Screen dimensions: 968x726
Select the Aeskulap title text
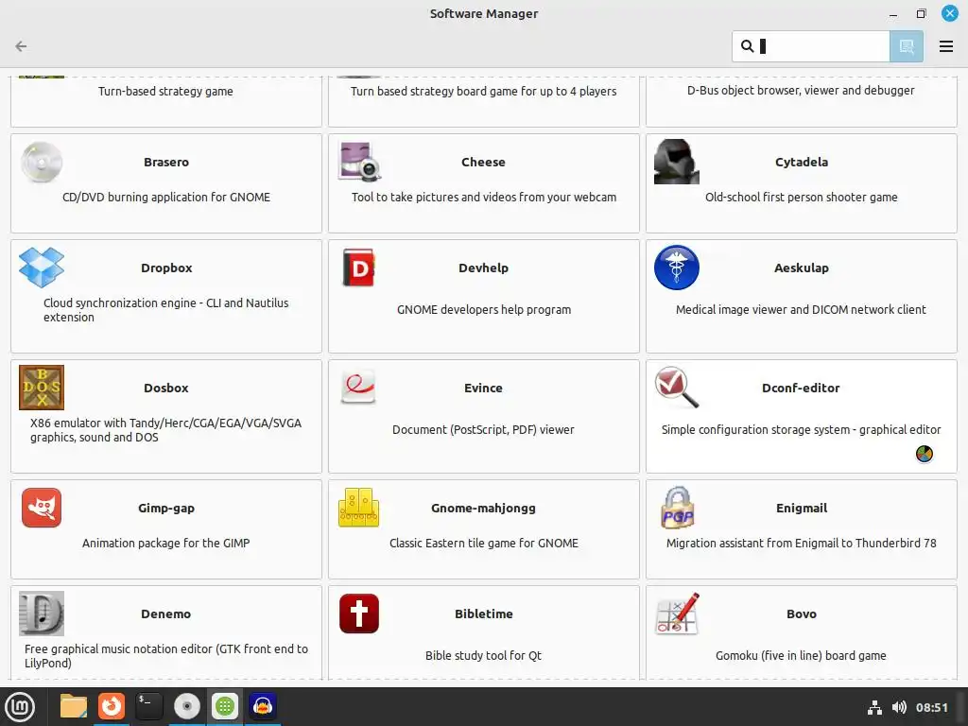[802, 268]
